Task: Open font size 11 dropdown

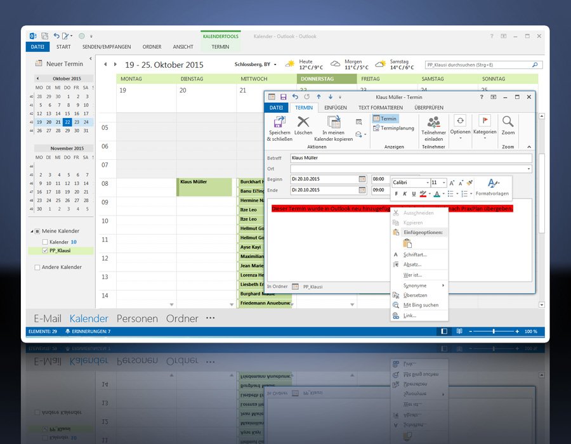Action: pos(444,183)
